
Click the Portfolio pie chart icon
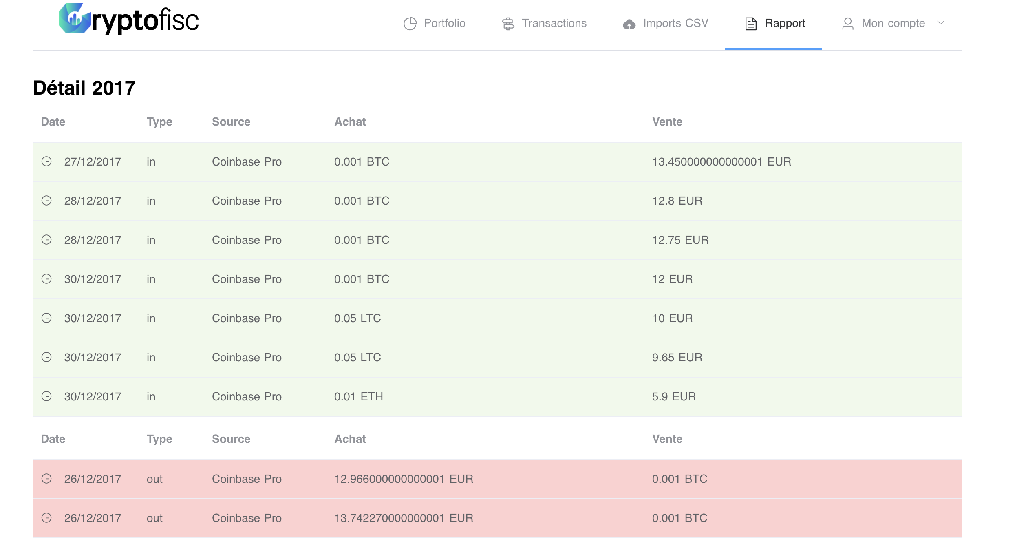pos(410,23)
